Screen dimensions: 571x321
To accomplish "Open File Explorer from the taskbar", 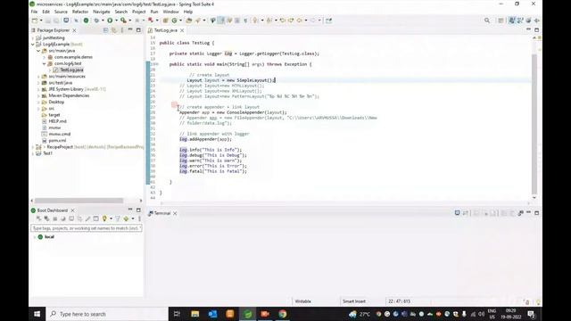I will coord(195,314).
